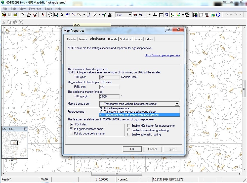Expand the transform tool dropdown arrow
This screenshot has height=183, width=247.
pos(99,15)
